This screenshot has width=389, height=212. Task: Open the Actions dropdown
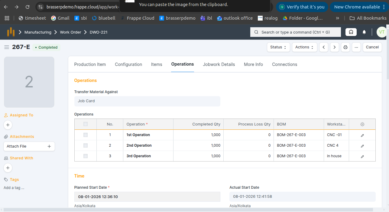(304, 47)
